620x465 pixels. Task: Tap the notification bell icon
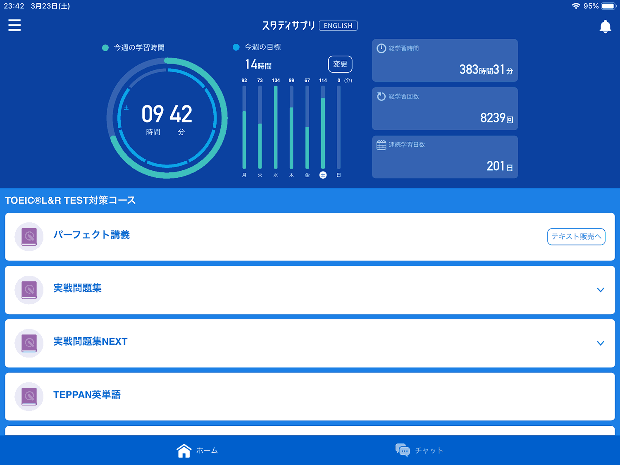pos(605,26)
